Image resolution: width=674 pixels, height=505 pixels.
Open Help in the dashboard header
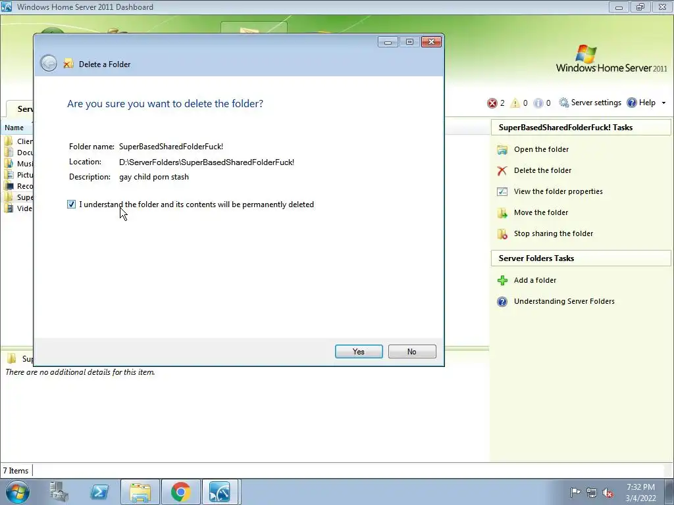[x=642, y=103]
